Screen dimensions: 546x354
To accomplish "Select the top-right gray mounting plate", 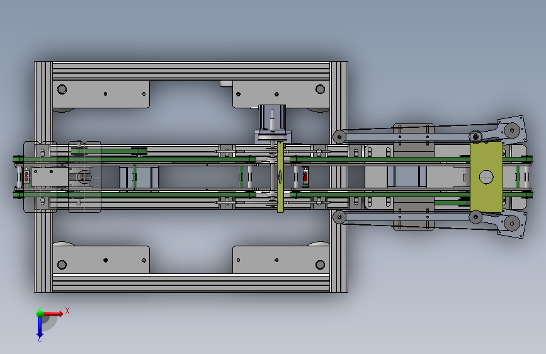I will point(281,94).
